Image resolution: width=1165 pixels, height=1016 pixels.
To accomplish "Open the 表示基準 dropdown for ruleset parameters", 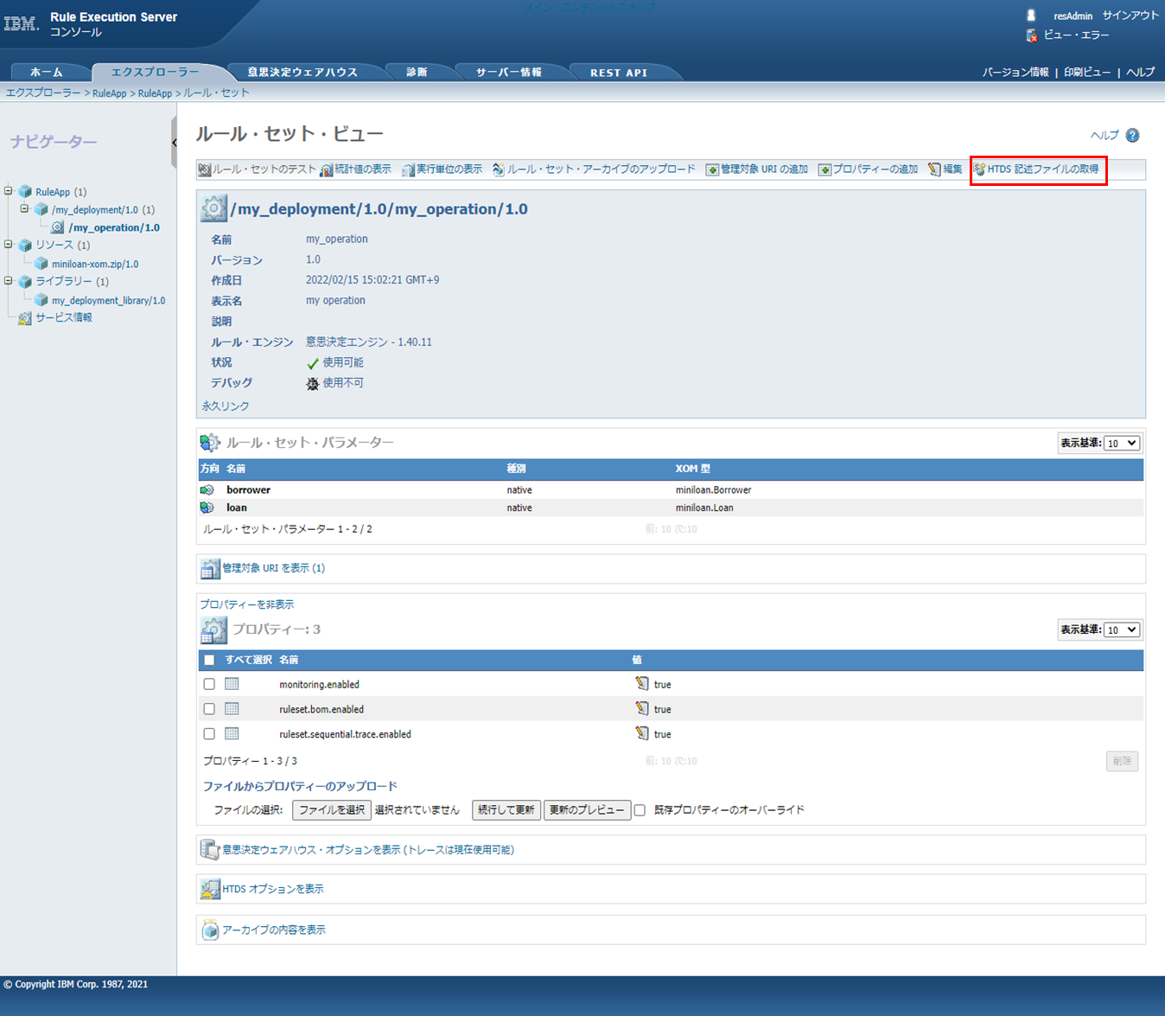I will [1123, 443].
